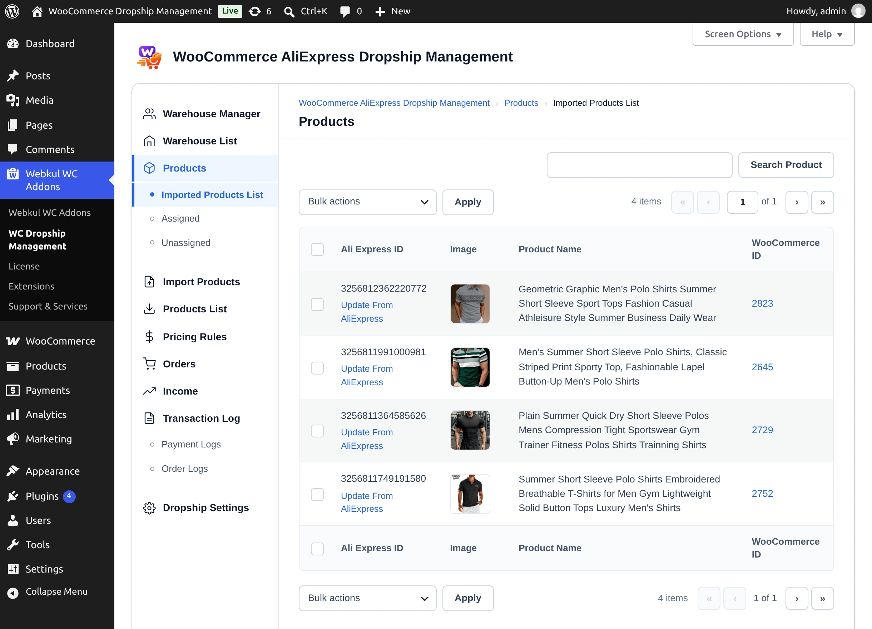Open the Unassigned products submenu item
Screen dimensions: 872x629
(186, 243)
